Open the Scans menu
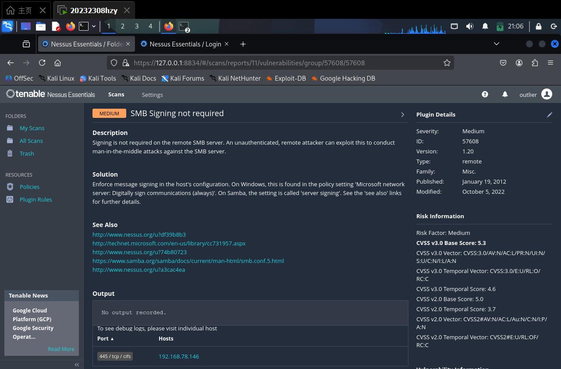The height and width of the screenshot is (369, 561). coord(116,94)
